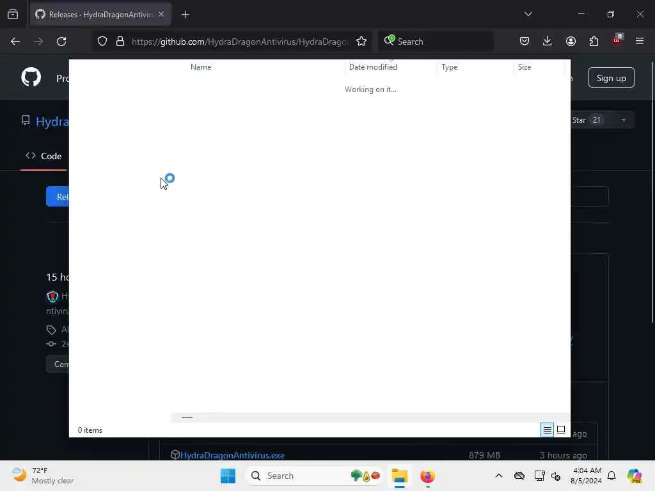Open the Save to Pocket icon

click(525, 41)
